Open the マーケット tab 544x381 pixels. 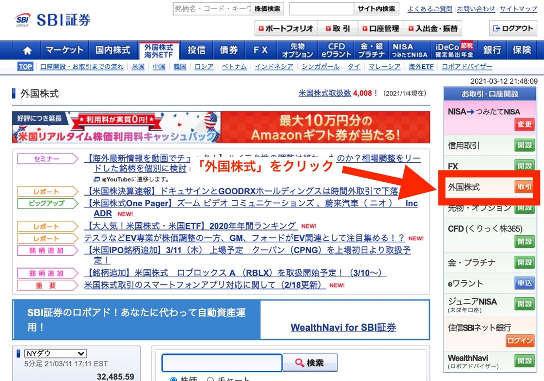[x=65, y=50]
